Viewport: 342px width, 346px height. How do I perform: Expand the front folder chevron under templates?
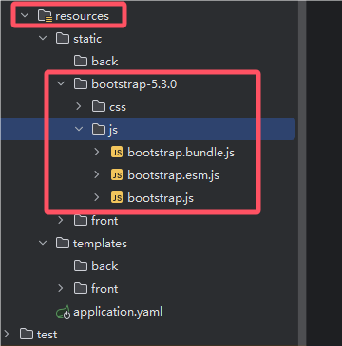click(x=61, y=288)
